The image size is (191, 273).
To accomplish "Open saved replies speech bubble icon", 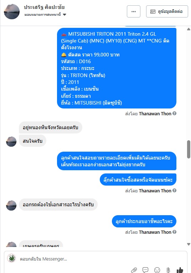I will pos(145,270).
